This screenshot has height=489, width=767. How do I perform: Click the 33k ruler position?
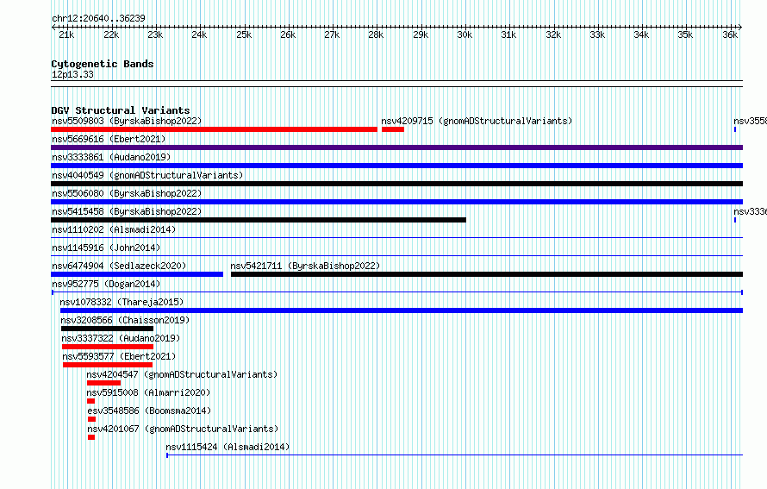click(x=597, y=34)
